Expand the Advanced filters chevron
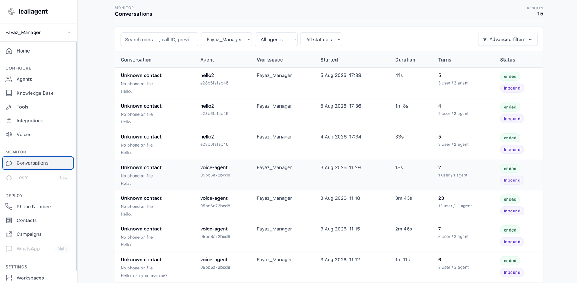 point(530,39)
